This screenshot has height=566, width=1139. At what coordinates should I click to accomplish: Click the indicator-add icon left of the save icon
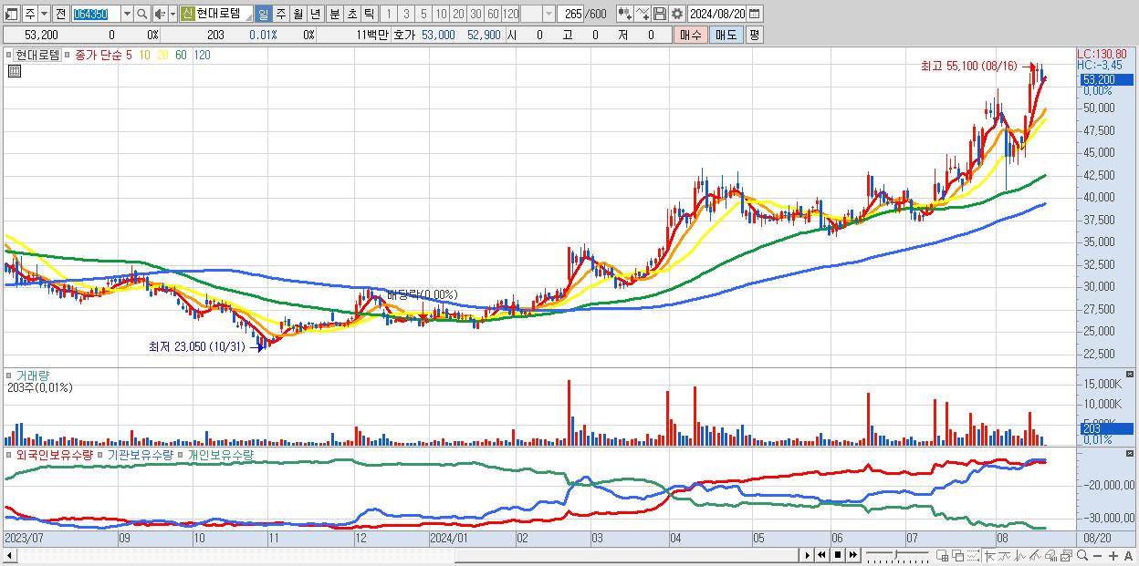click(x=643, y=14)
